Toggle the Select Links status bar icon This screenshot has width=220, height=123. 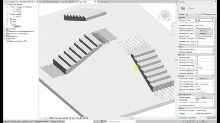click(183, 122)
